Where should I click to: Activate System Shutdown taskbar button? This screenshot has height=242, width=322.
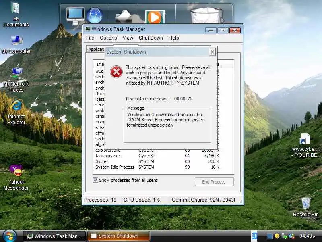118,236
